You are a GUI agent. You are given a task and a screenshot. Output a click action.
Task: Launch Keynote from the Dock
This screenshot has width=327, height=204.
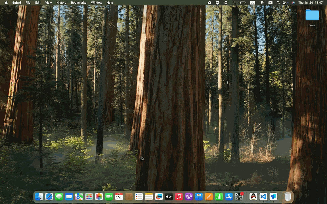(x=199, y=197)
